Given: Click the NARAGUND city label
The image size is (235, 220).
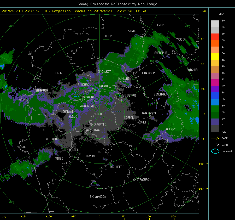Looking at the screenshot, I should coord(88,97).
